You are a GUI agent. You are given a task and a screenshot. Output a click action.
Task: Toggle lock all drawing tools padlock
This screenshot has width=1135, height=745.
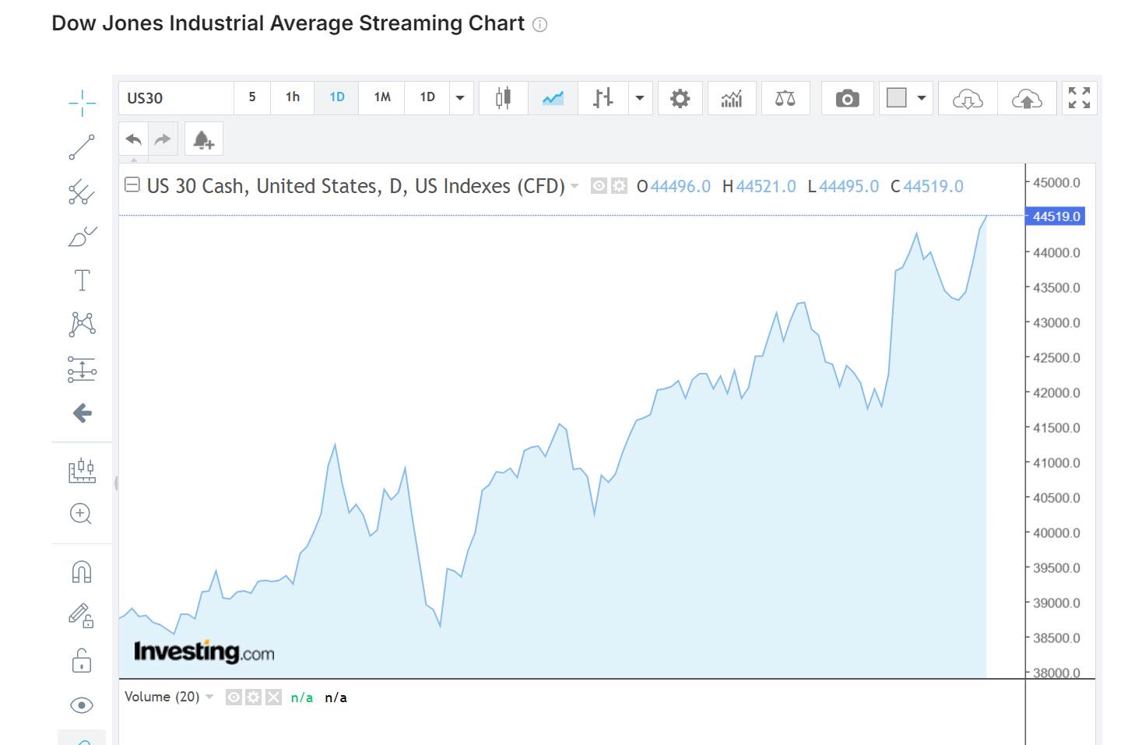click(x=82, y=660)
